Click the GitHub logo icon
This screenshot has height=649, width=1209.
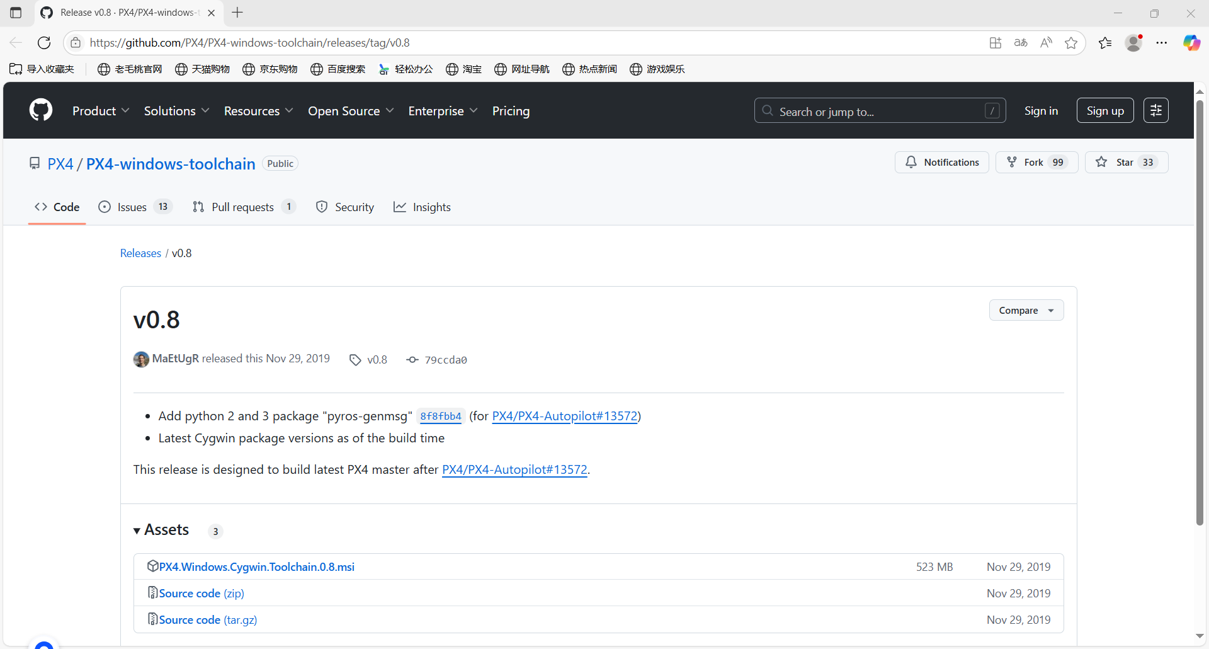[41, 110]
